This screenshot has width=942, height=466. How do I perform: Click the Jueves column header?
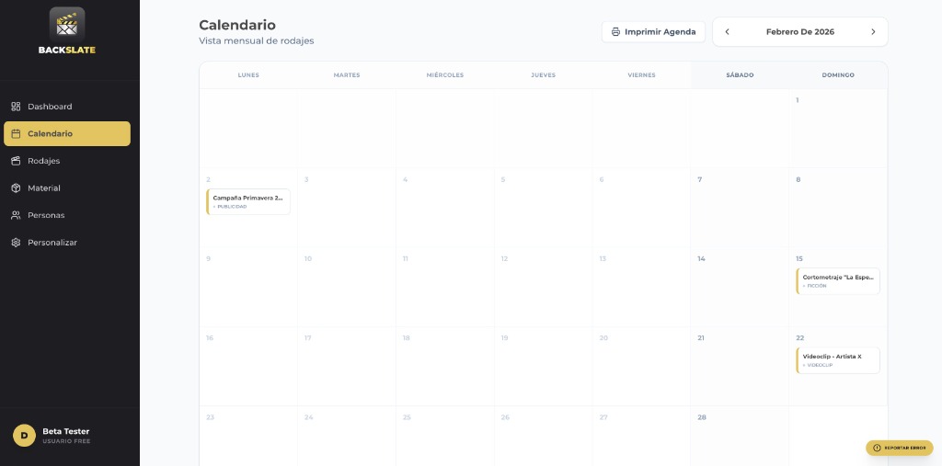[x=543, y=75]
